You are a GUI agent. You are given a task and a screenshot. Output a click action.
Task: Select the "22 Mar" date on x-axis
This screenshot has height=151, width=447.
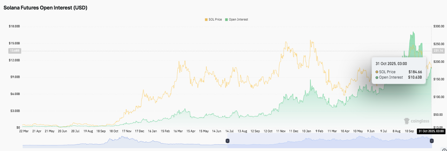click(x=24, y=131)
